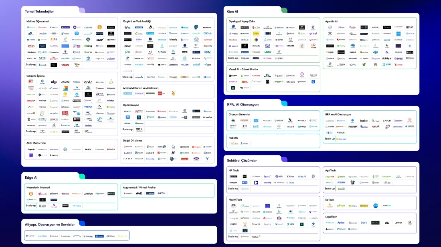Select the COSURE logo in Makine Öğrenmesi
The width and height of the screenshot is (441, 247).
(x=88, y=28)
